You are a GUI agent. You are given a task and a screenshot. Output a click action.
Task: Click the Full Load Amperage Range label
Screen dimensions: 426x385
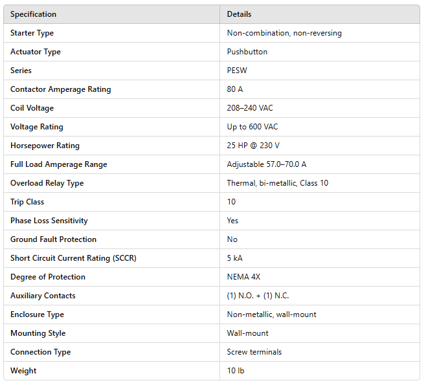[59, 164]
